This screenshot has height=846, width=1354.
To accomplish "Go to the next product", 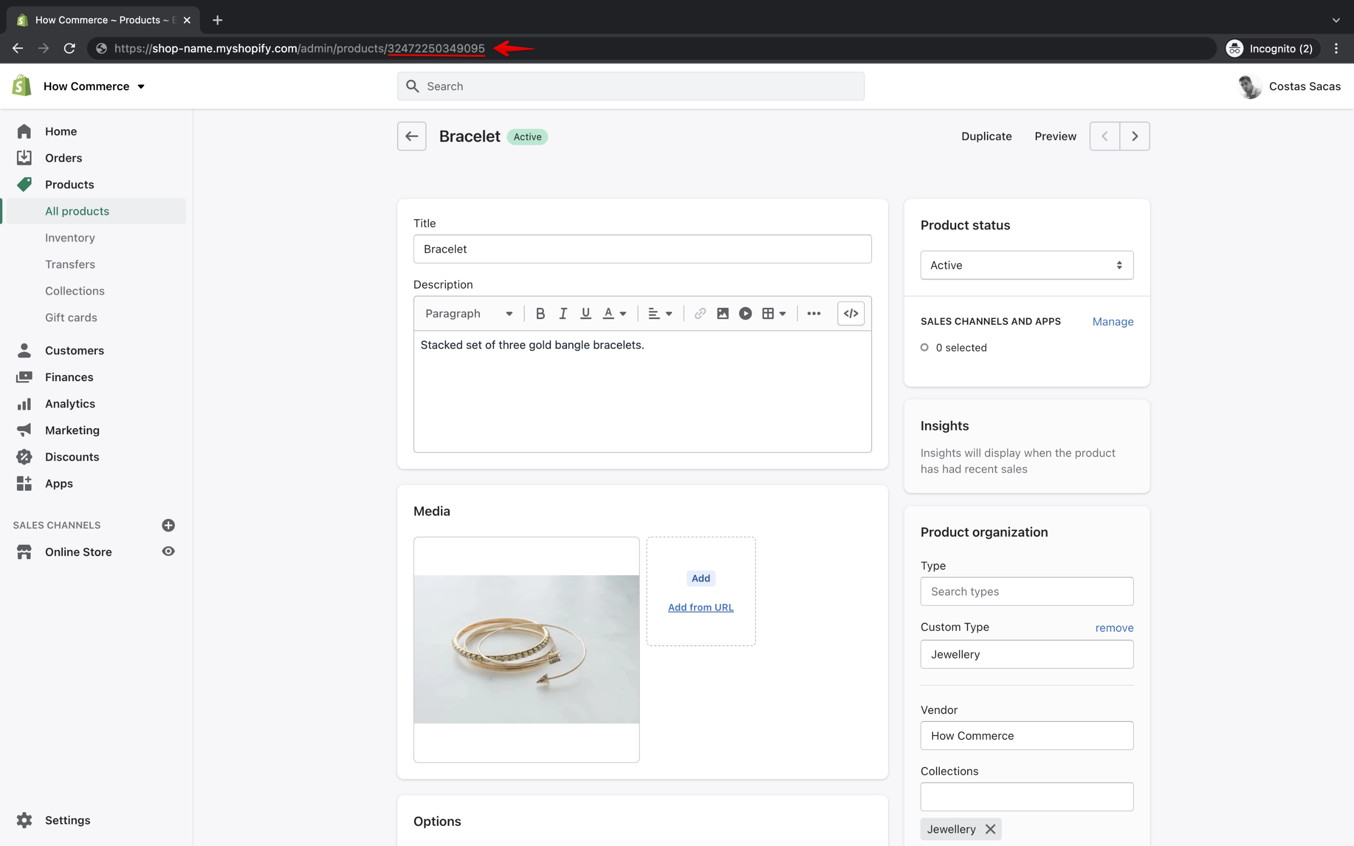I will (1134, 136).
